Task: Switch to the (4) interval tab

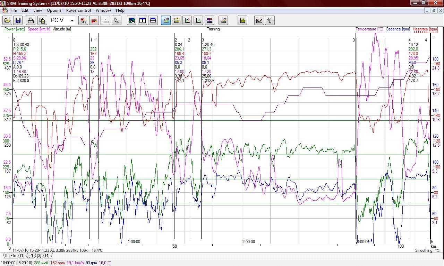Action: [47, 256]
